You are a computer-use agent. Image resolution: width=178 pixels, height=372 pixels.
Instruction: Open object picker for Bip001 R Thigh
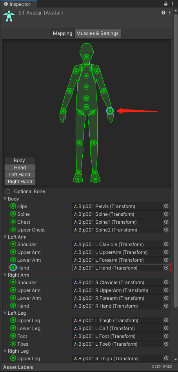[166, 359]
